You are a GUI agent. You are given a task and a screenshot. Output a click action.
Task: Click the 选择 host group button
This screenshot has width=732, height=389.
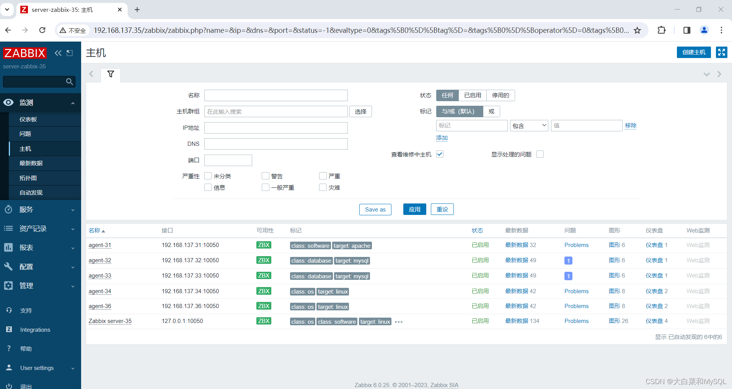click(x=360, y=111)
